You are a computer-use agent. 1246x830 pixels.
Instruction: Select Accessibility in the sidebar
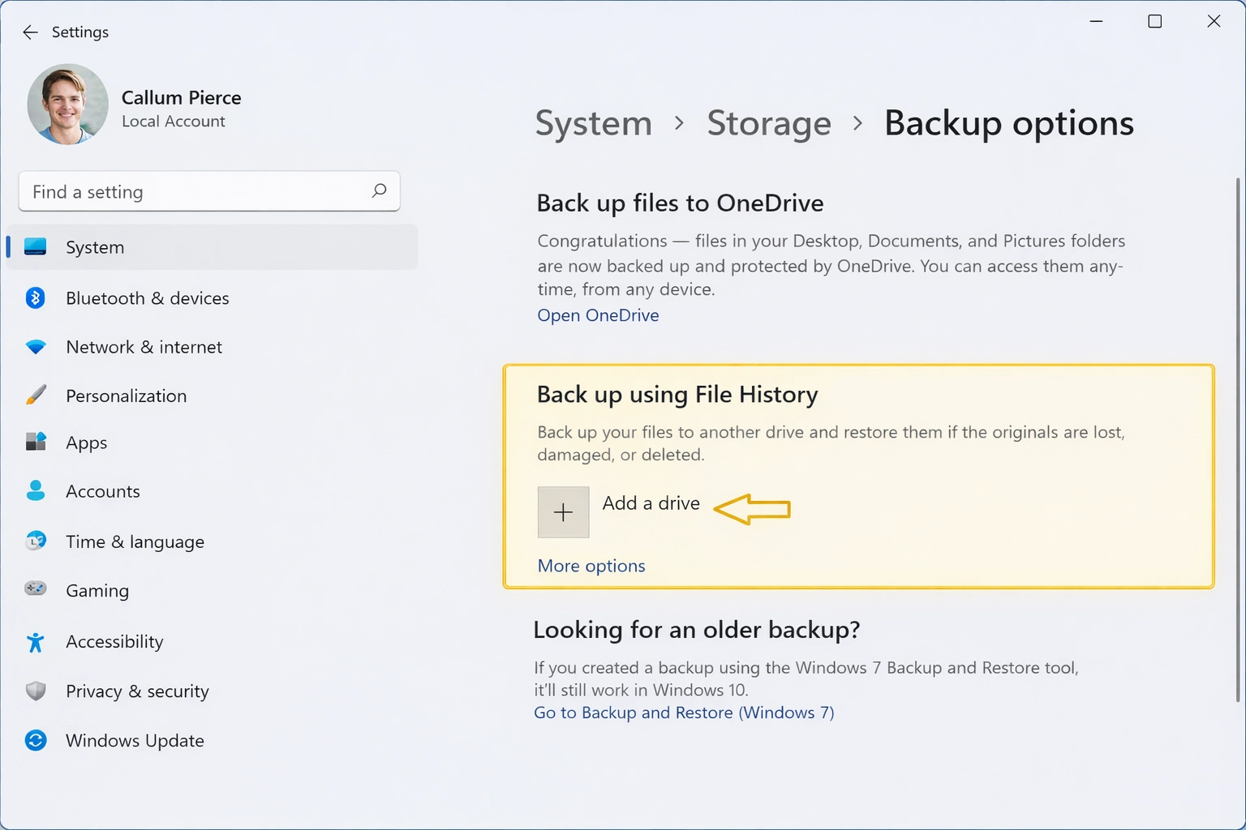(x=114, y=641)
